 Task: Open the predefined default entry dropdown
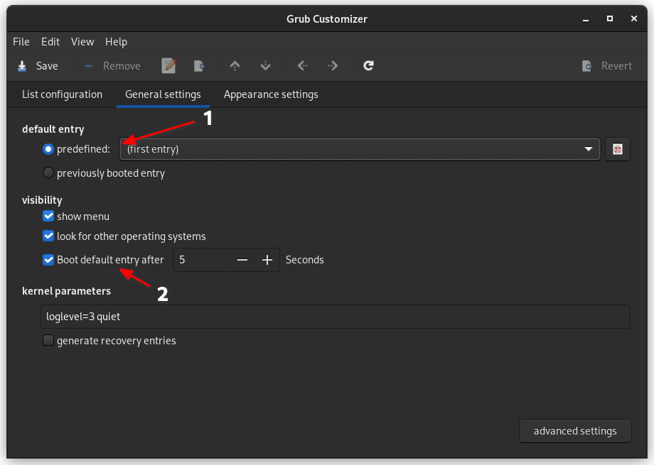(587, 149)
